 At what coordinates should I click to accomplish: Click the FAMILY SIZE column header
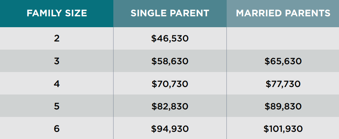click(x=56, y=13)
